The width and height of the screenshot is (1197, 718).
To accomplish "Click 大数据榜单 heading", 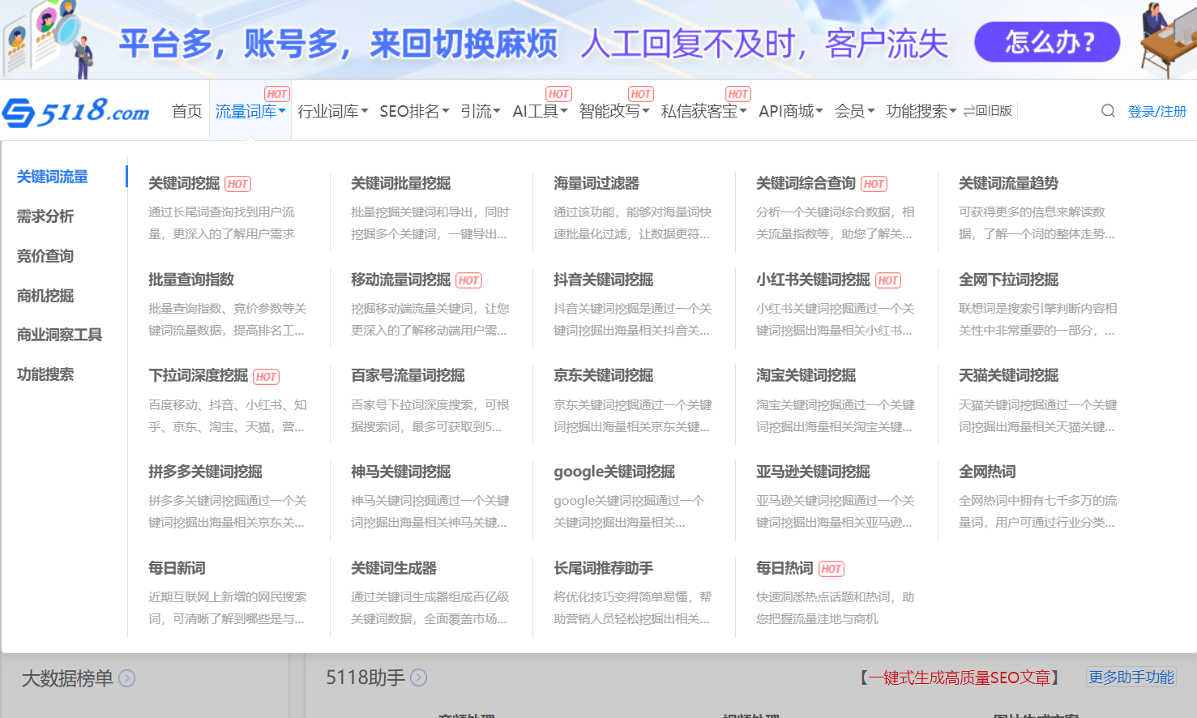I will [67, 678].
